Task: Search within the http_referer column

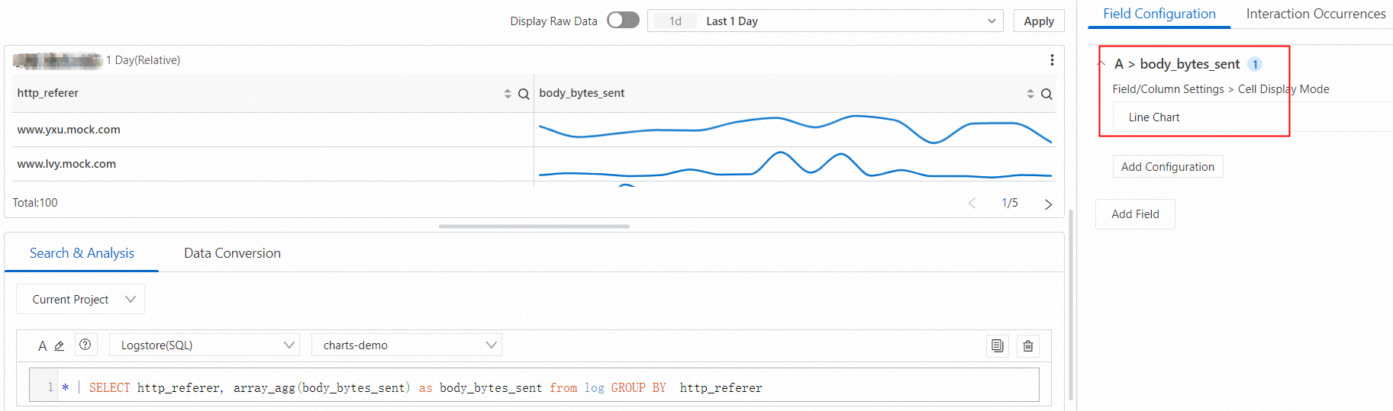Action: pos(524,94)
